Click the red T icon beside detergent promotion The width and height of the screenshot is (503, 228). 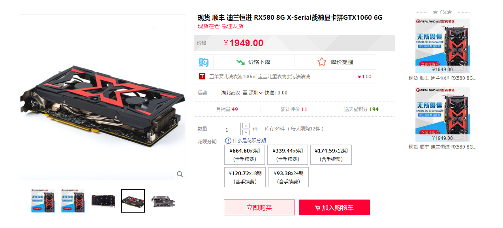202,76
